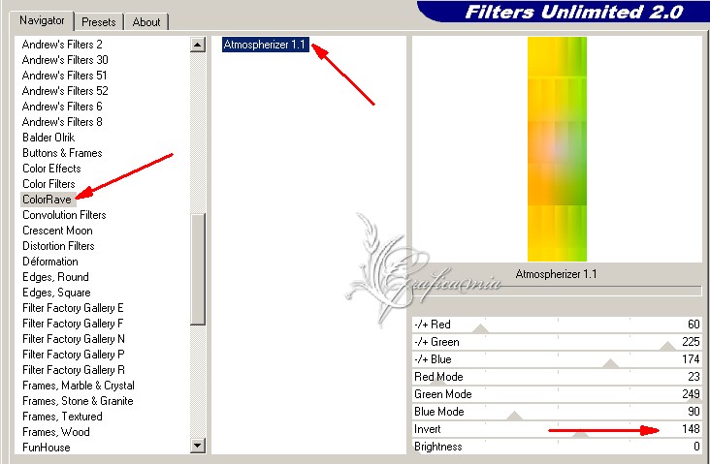Select Frames, Stone & Granite category
The width and height of the screenshot is (710, 464).
tap(78, 401)
